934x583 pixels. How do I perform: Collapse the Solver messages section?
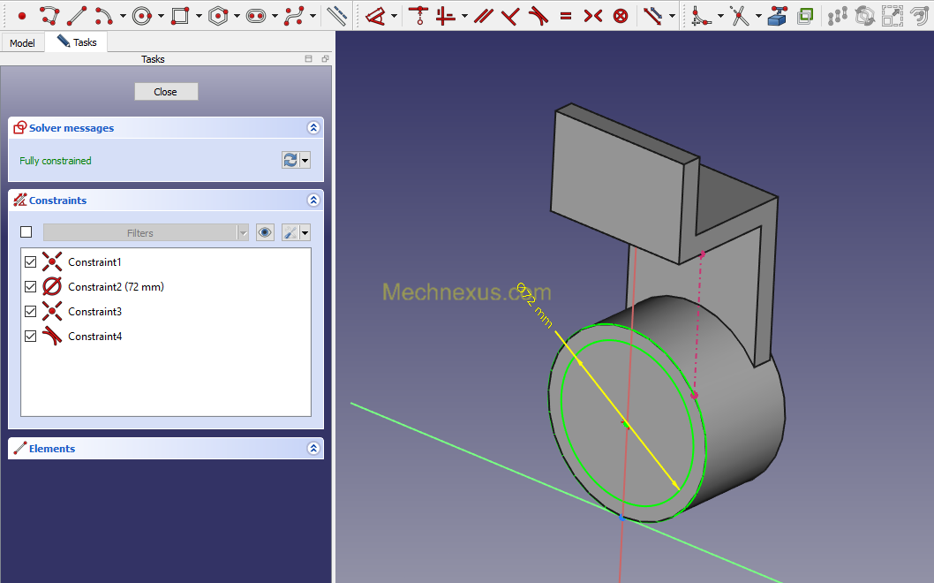pyautogui.click(x=313, y=128)
